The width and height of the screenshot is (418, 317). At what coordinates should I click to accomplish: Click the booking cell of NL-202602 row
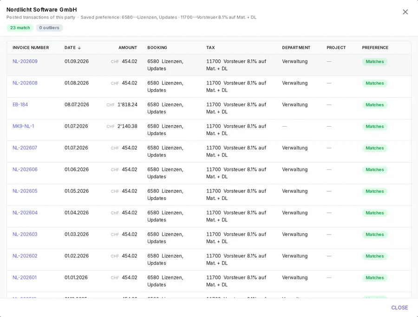click(165, 259)
